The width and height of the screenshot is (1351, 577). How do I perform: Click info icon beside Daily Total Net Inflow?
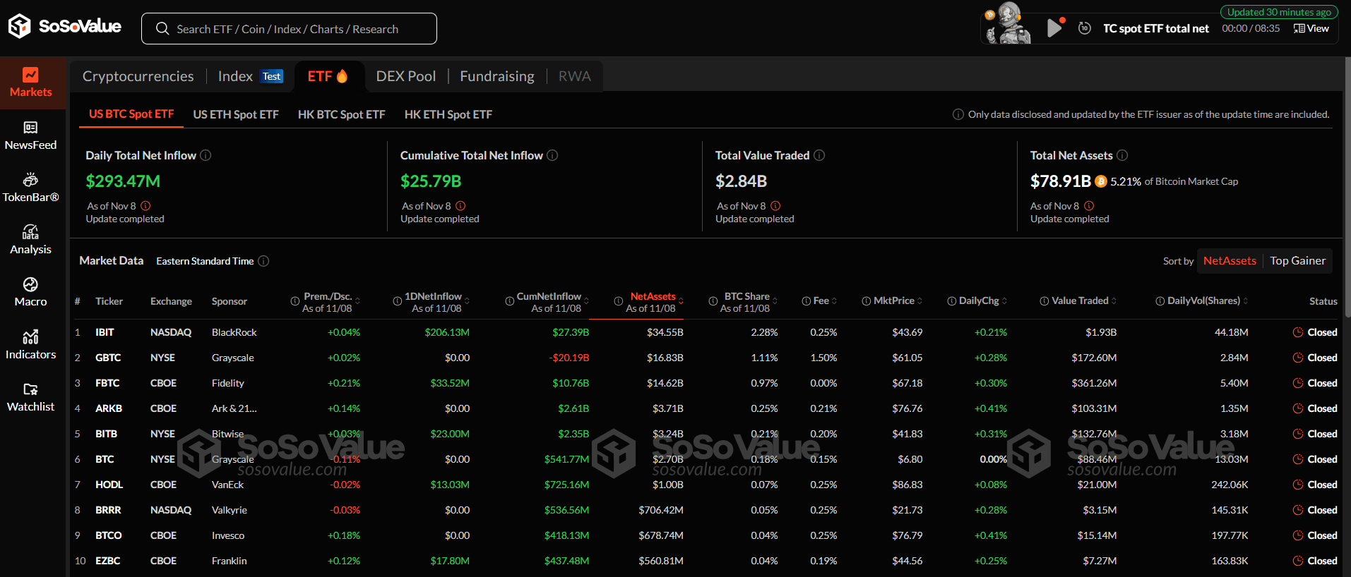(206, 155)
